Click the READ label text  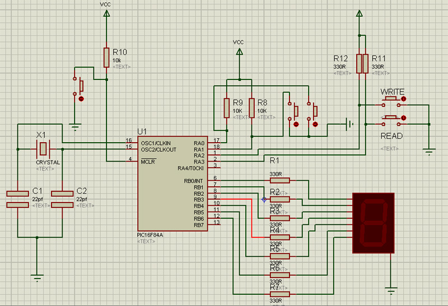[x=391, y=136]
